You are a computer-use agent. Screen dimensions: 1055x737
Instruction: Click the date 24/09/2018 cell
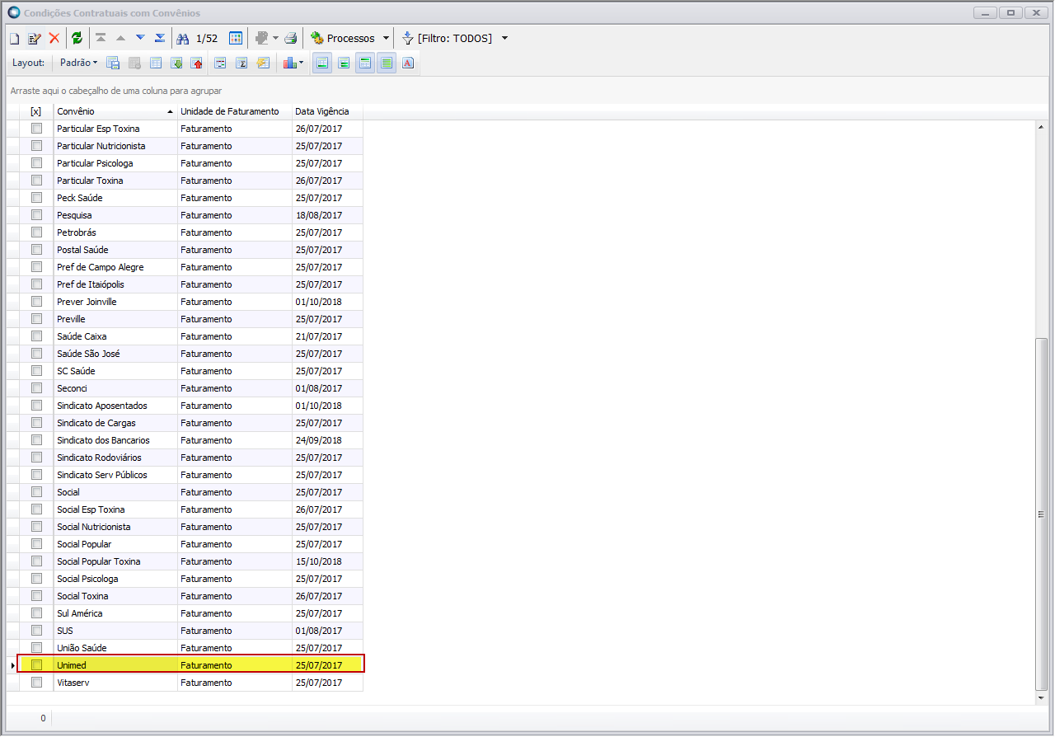(x=327, y=440)
